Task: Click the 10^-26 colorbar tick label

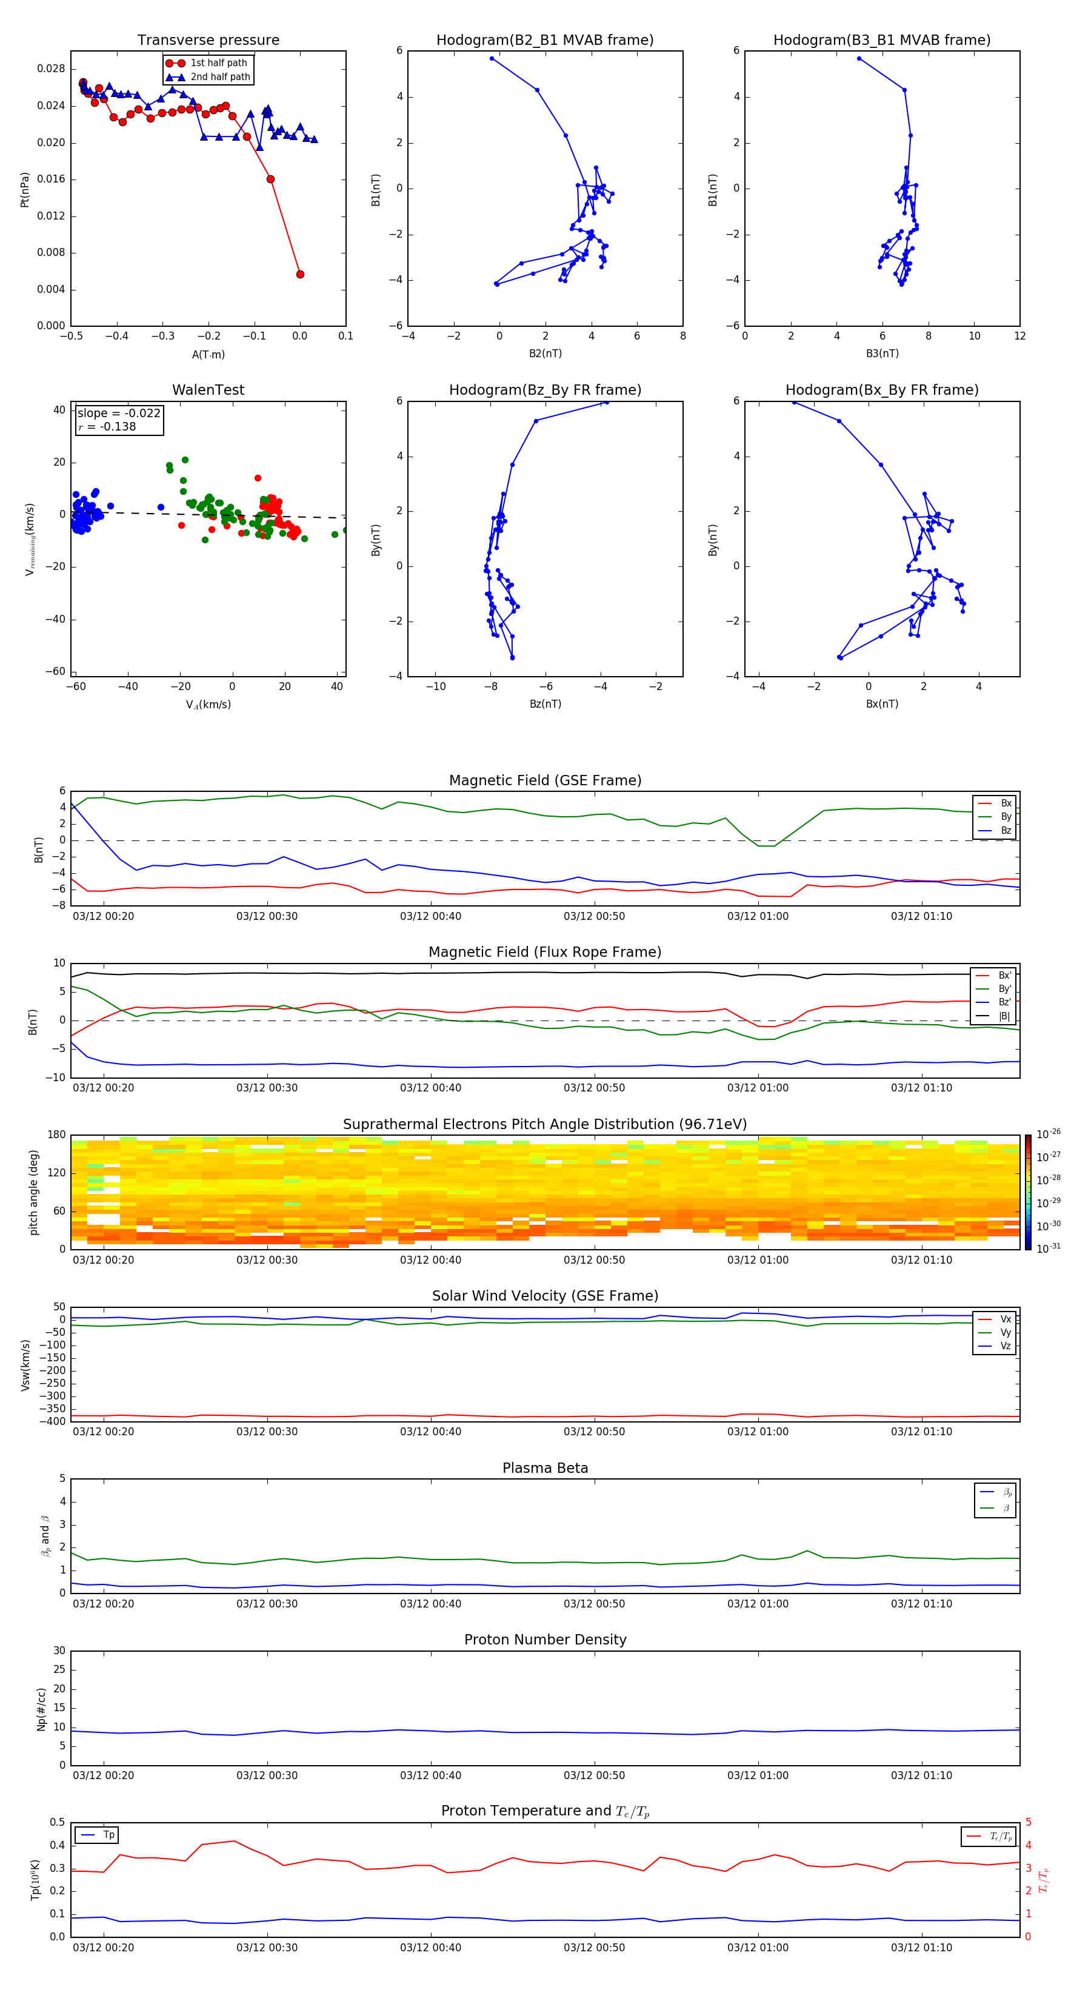Action: [1049, 1134]
